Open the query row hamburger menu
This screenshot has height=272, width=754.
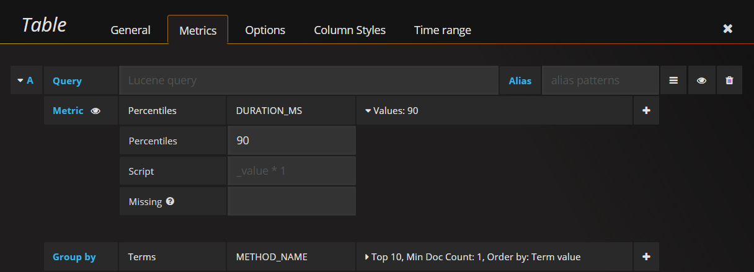[673, 81]
